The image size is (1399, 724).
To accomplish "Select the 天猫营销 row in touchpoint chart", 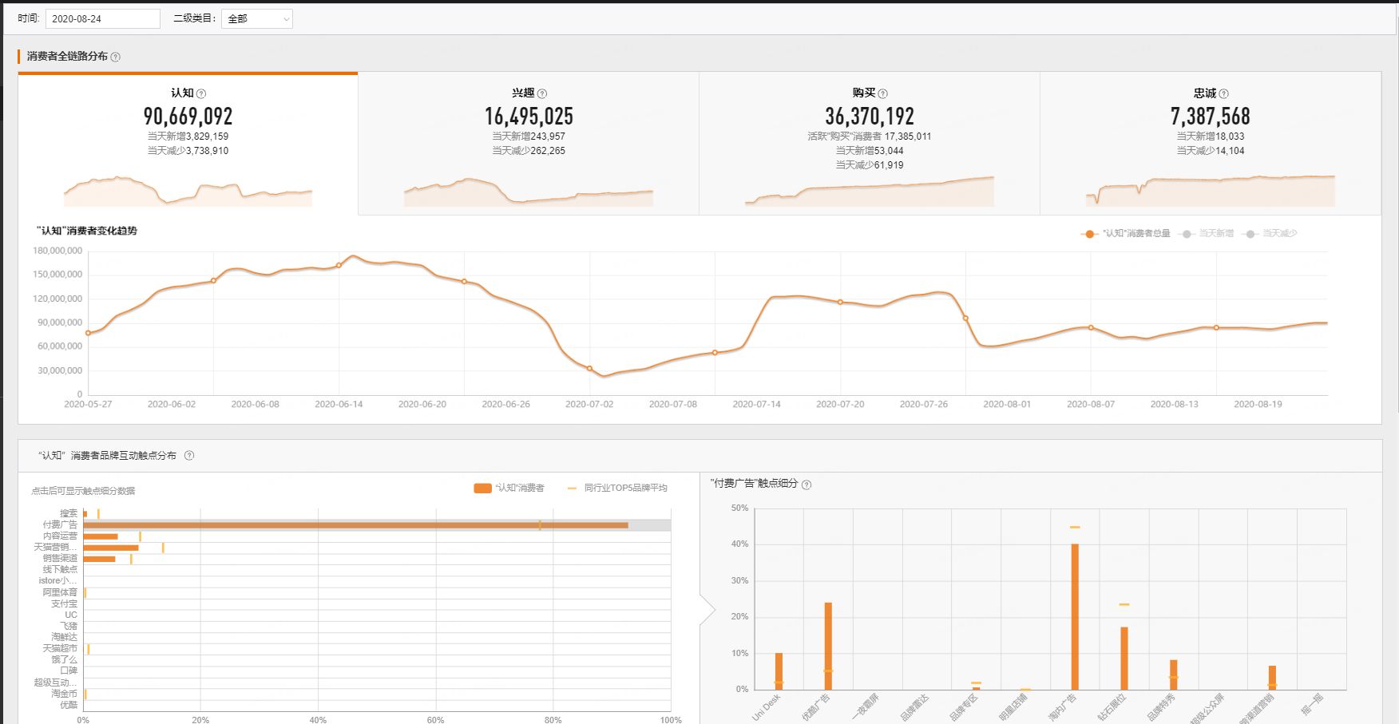I will coord(111,548).
